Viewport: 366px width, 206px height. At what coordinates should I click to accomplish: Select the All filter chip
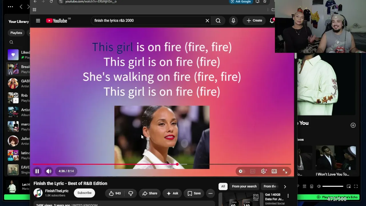pos(223,186)
